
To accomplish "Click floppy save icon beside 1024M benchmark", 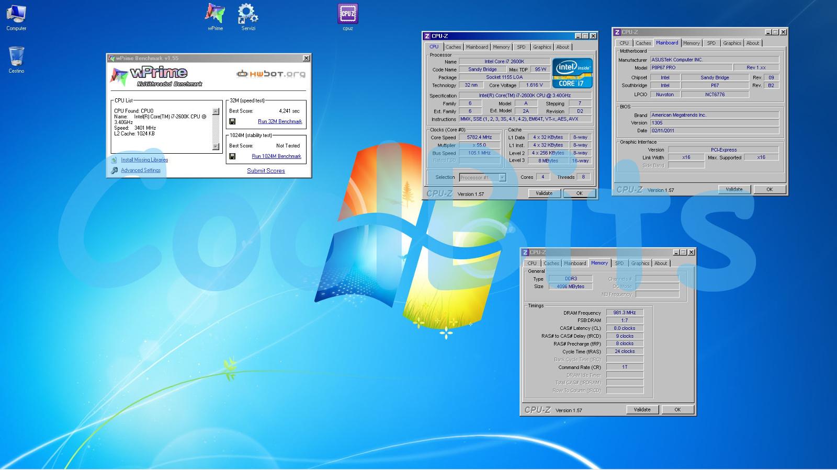I will 232,156.
